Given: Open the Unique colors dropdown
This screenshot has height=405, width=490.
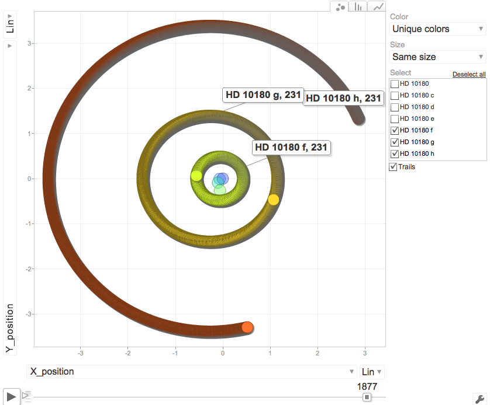Looking at the screenshot, I should (437, 29).
